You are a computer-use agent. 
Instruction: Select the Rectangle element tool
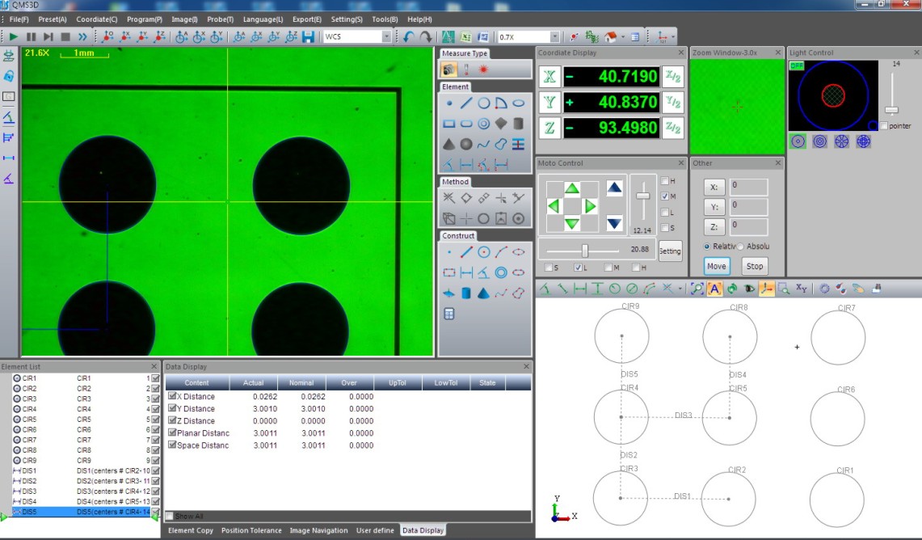[449, 124]
